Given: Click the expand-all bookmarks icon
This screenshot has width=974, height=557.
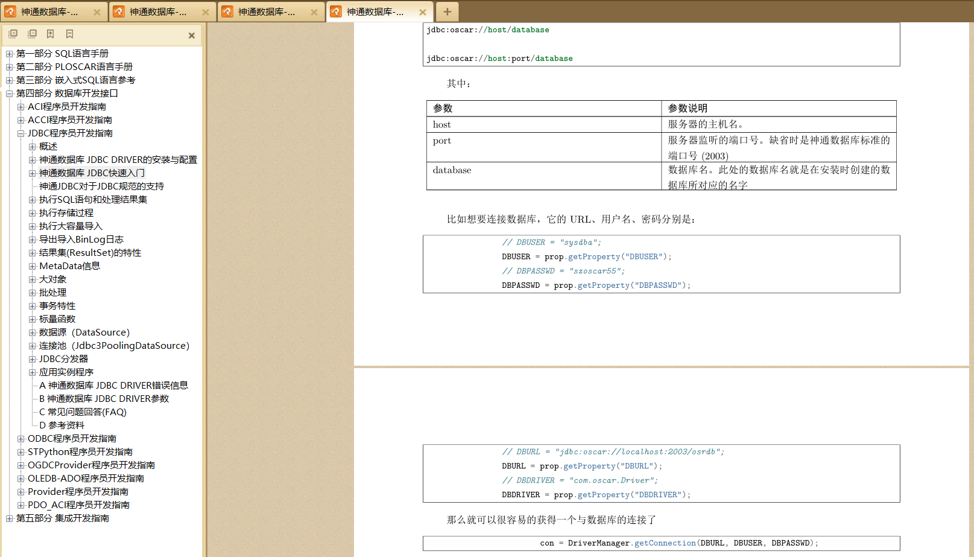Looking at the screenshot, I should click(13, 34).
